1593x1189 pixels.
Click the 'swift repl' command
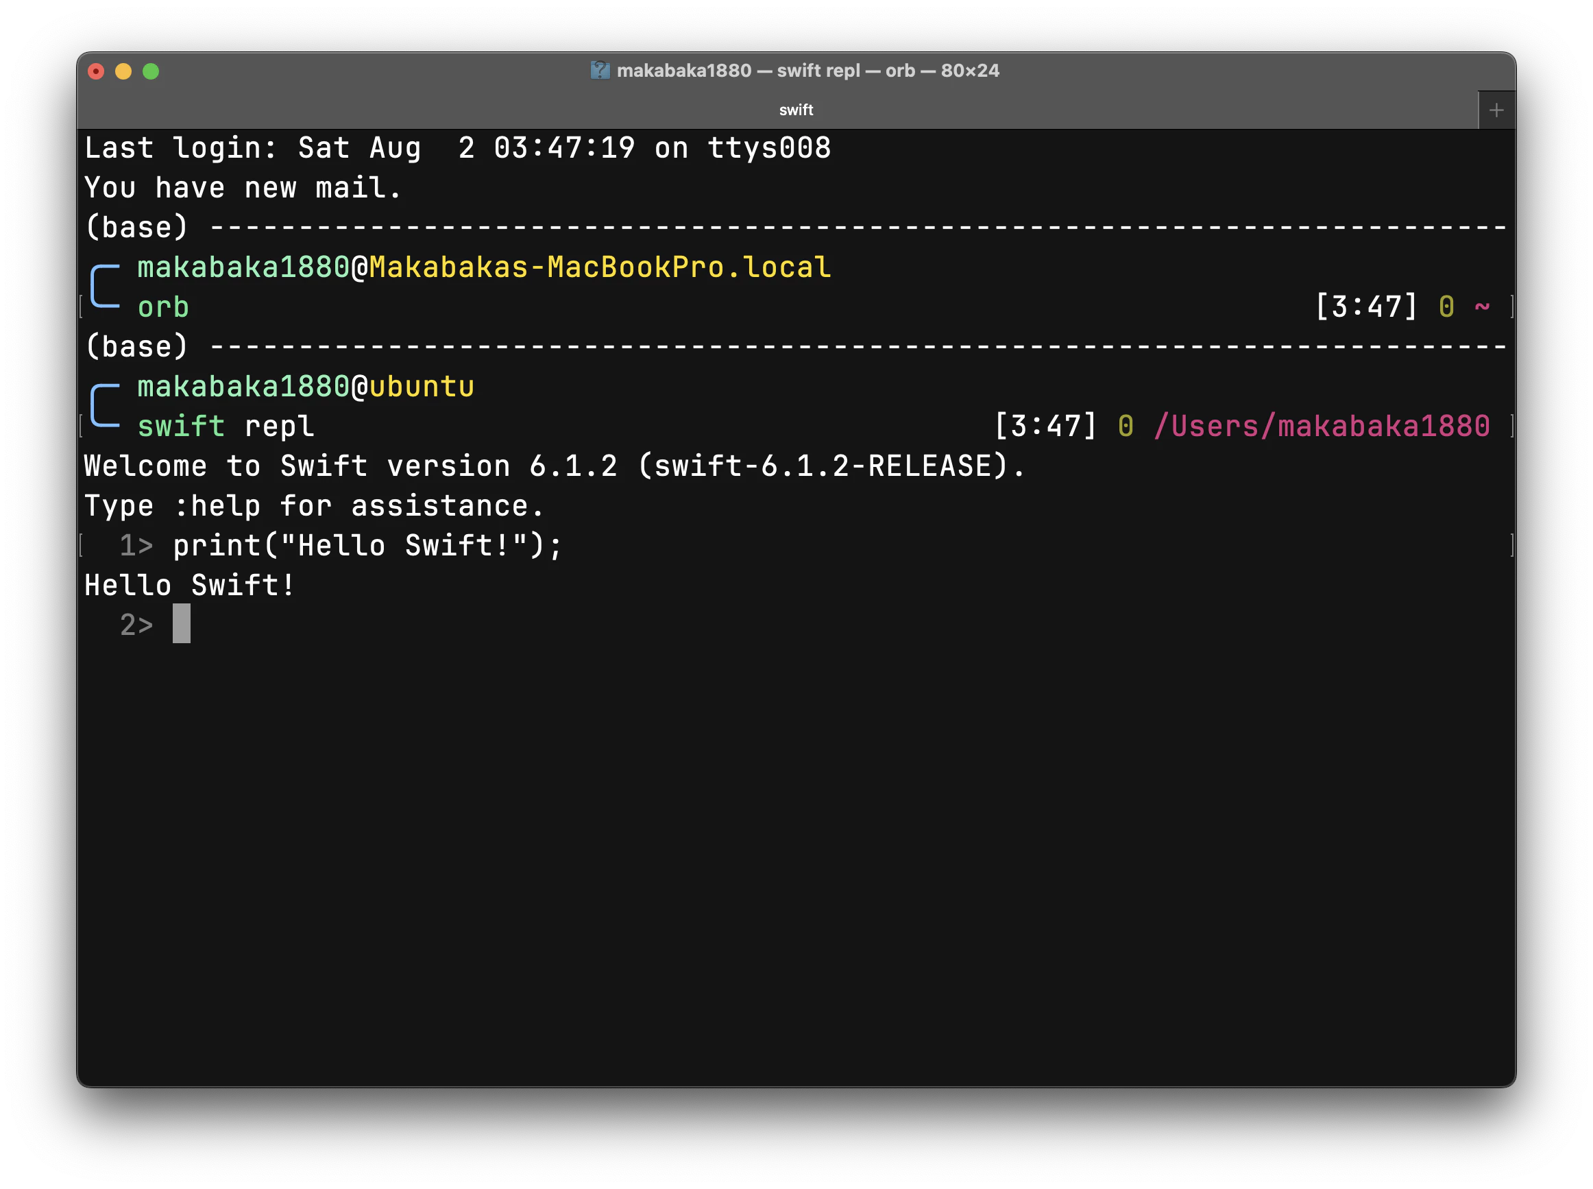pyautogui.click(x=226, y=427)
